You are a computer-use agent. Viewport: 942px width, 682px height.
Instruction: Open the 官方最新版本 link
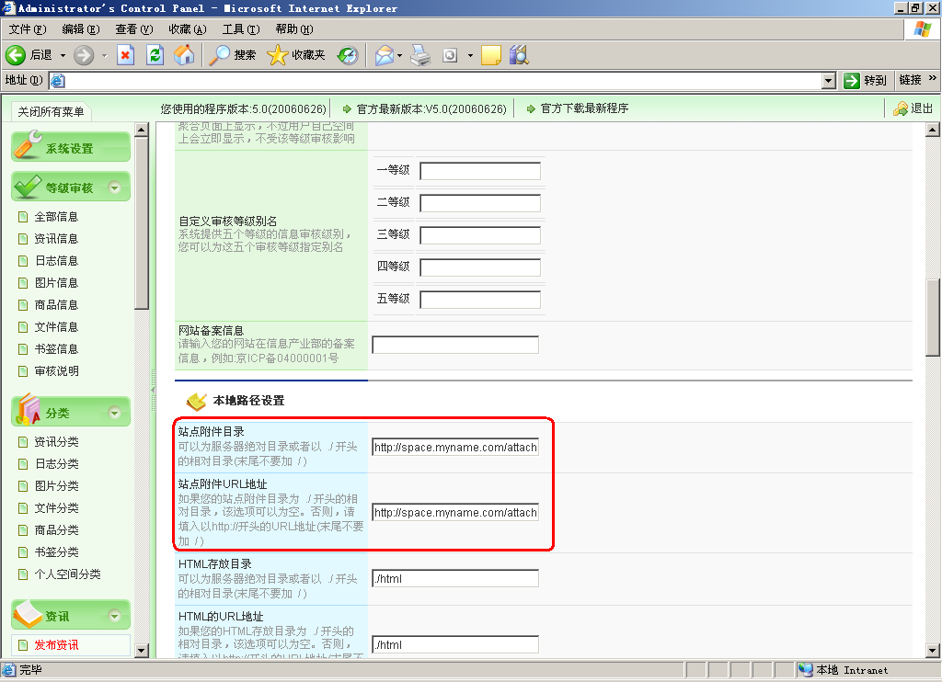coord(431,109)
